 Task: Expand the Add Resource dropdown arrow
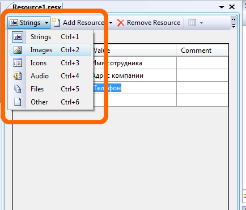click(x=111, y=23)
